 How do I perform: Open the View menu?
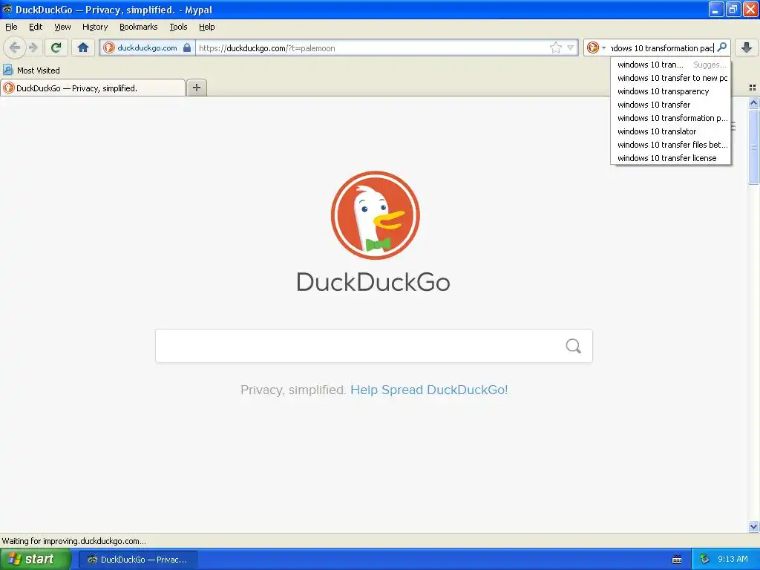pos(62,27)
